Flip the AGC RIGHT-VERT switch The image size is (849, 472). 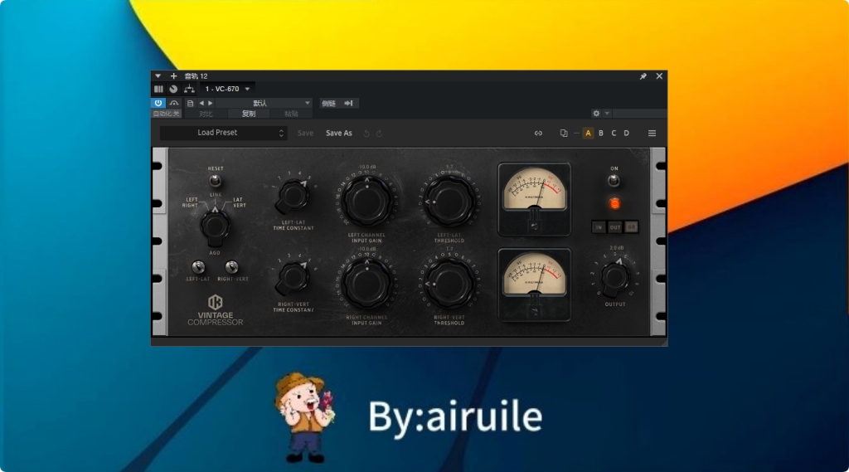point(232,266)
